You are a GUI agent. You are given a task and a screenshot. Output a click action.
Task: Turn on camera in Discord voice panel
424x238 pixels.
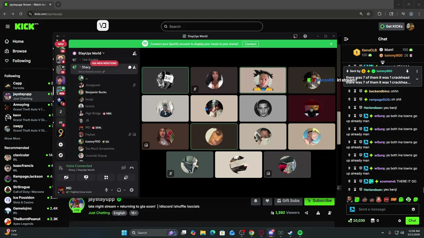pyautogui.click(x=66, y=178)
